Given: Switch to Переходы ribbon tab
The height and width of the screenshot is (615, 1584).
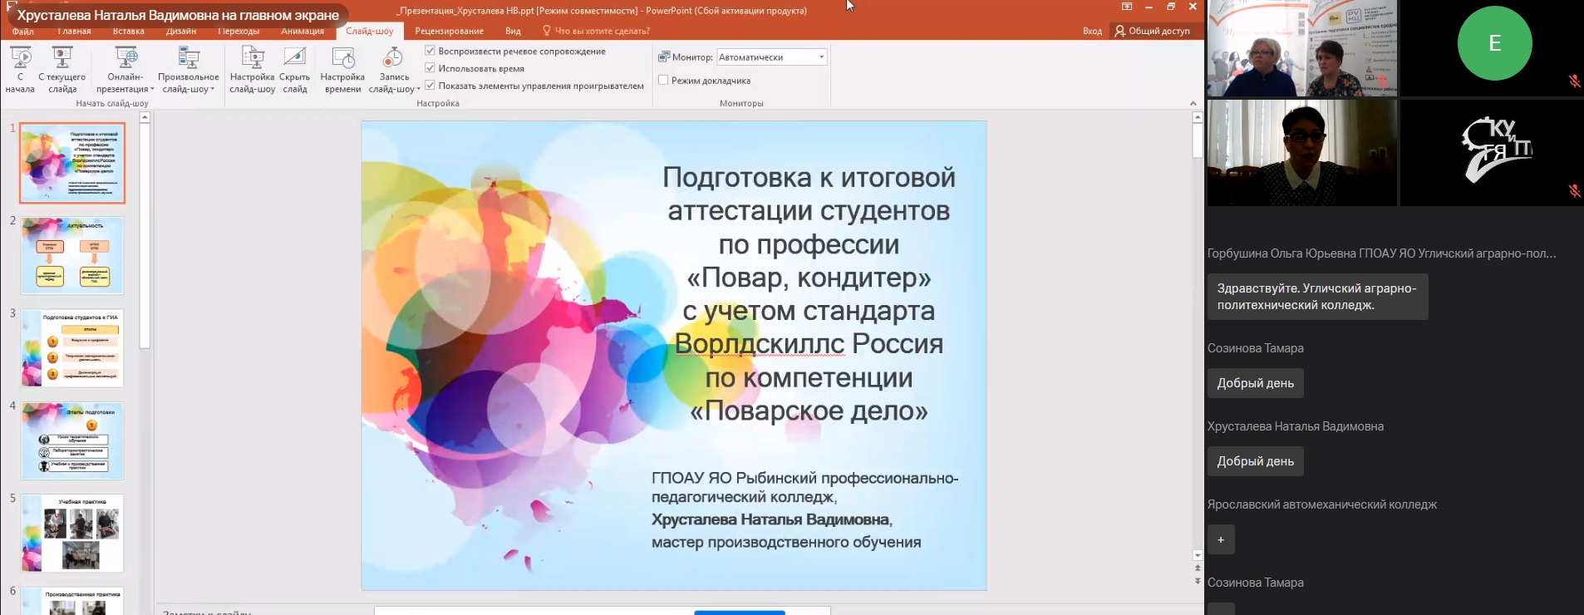Looking at the screenshot, I should coord(239,31).
